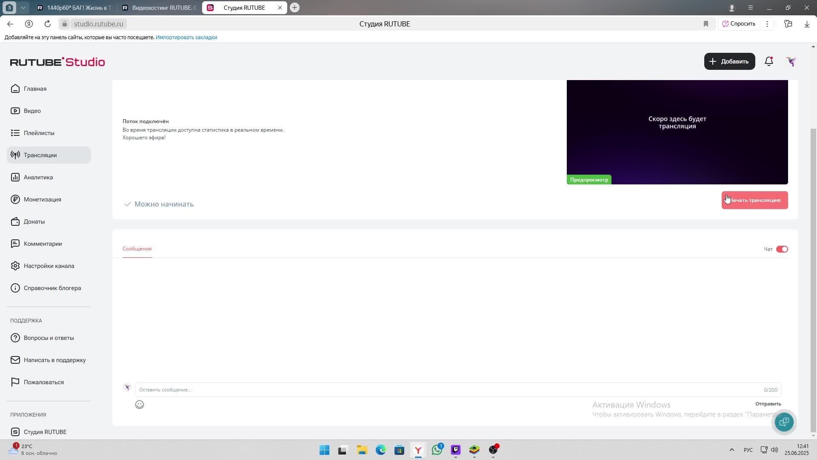The width and height of the screenshot is (817, 460).
Task: Switch to Видеохостинг RUTUBE tab
Action: click(x=160, y=8)
